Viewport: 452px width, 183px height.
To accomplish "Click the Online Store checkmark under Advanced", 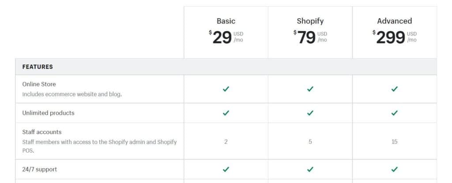I will tap(394, 89).
